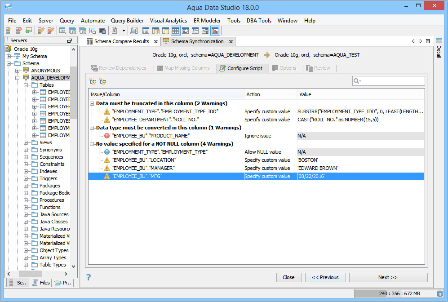Click the hierarchy diagram toolbar icon

pyautogui.click(x=205, y=31)
